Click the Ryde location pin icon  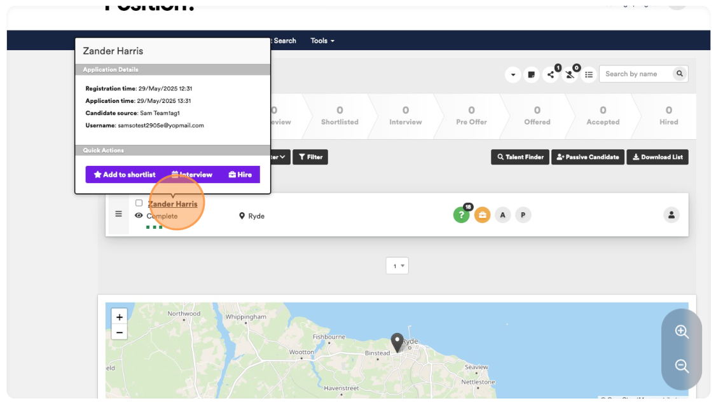(x=242, y=216)
